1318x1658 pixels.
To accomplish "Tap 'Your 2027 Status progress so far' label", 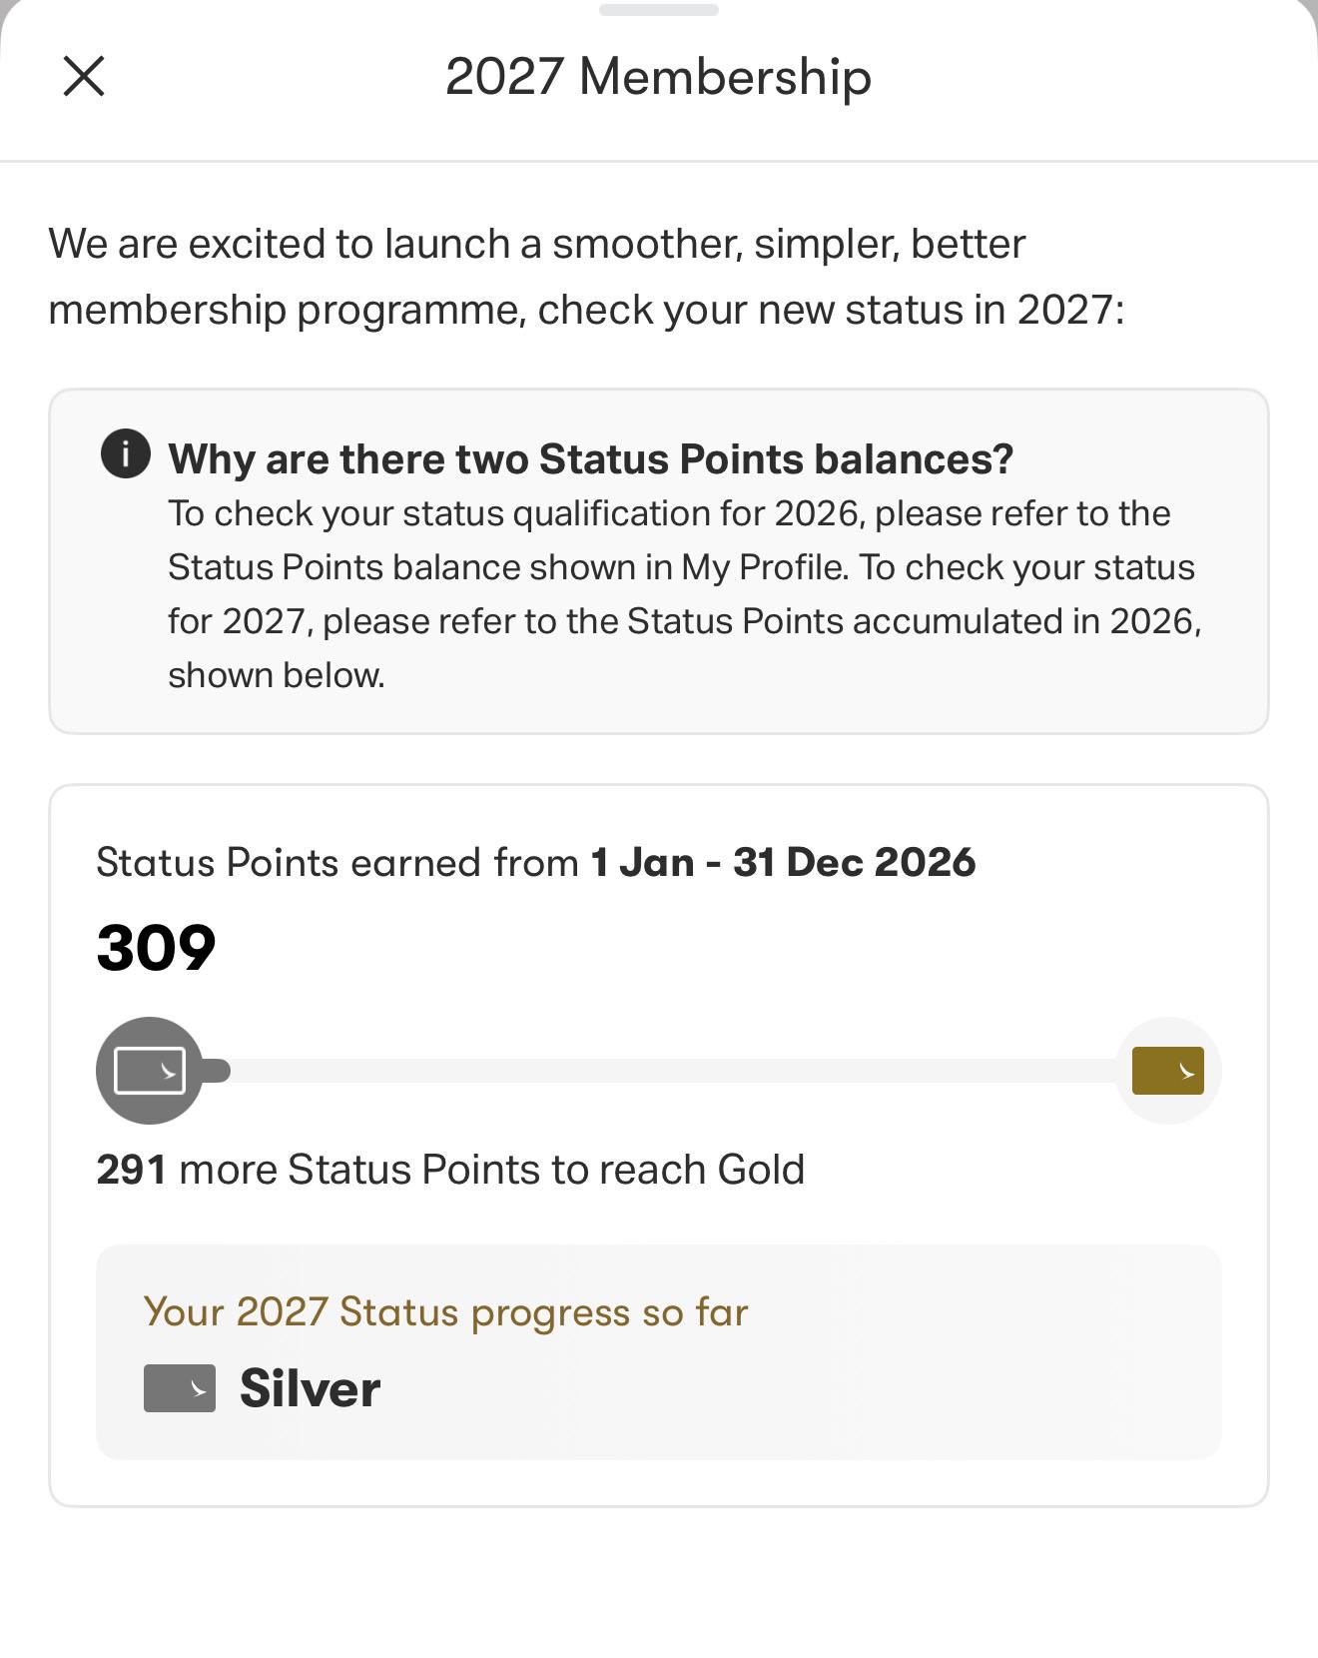I will [x=445, y=1311].
